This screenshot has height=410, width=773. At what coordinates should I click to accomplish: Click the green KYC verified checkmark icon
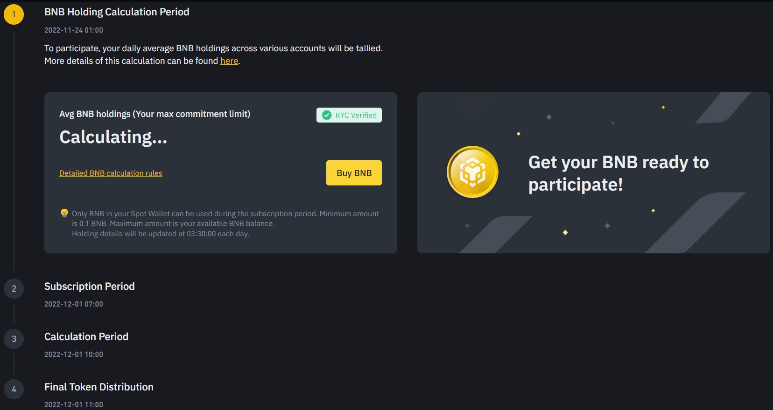point(327,115)
